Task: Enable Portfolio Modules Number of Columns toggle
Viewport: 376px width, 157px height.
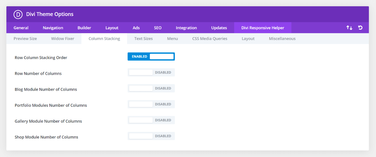Action: pyautogui.click(x=151, y=104)
